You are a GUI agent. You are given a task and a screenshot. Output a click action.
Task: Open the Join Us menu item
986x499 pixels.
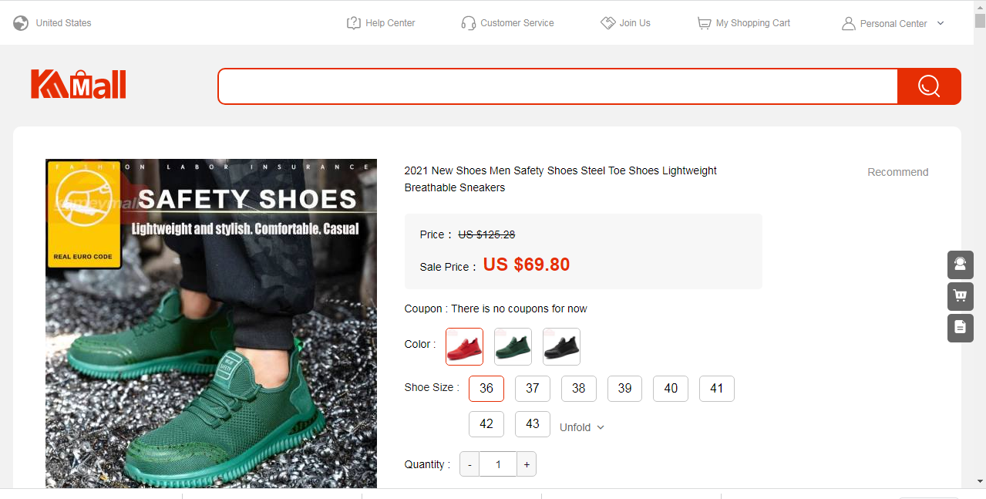625,23
